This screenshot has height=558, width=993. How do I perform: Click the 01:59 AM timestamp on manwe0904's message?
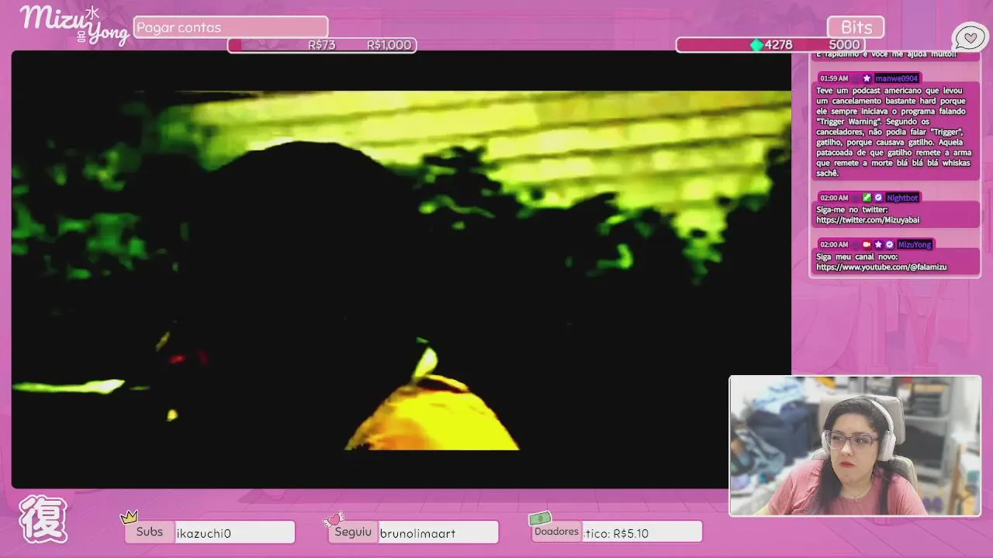pyautogui.click(x=834, y=78)
